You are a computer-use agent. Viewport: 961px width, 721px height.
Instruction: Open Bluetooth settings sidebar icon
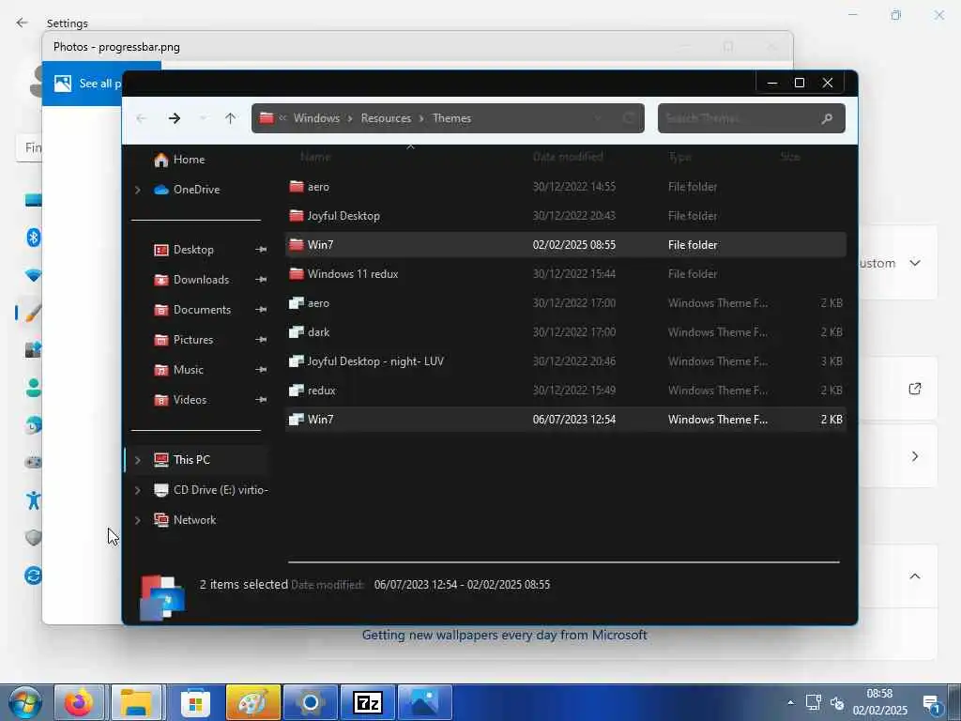[x=34, y=237]
